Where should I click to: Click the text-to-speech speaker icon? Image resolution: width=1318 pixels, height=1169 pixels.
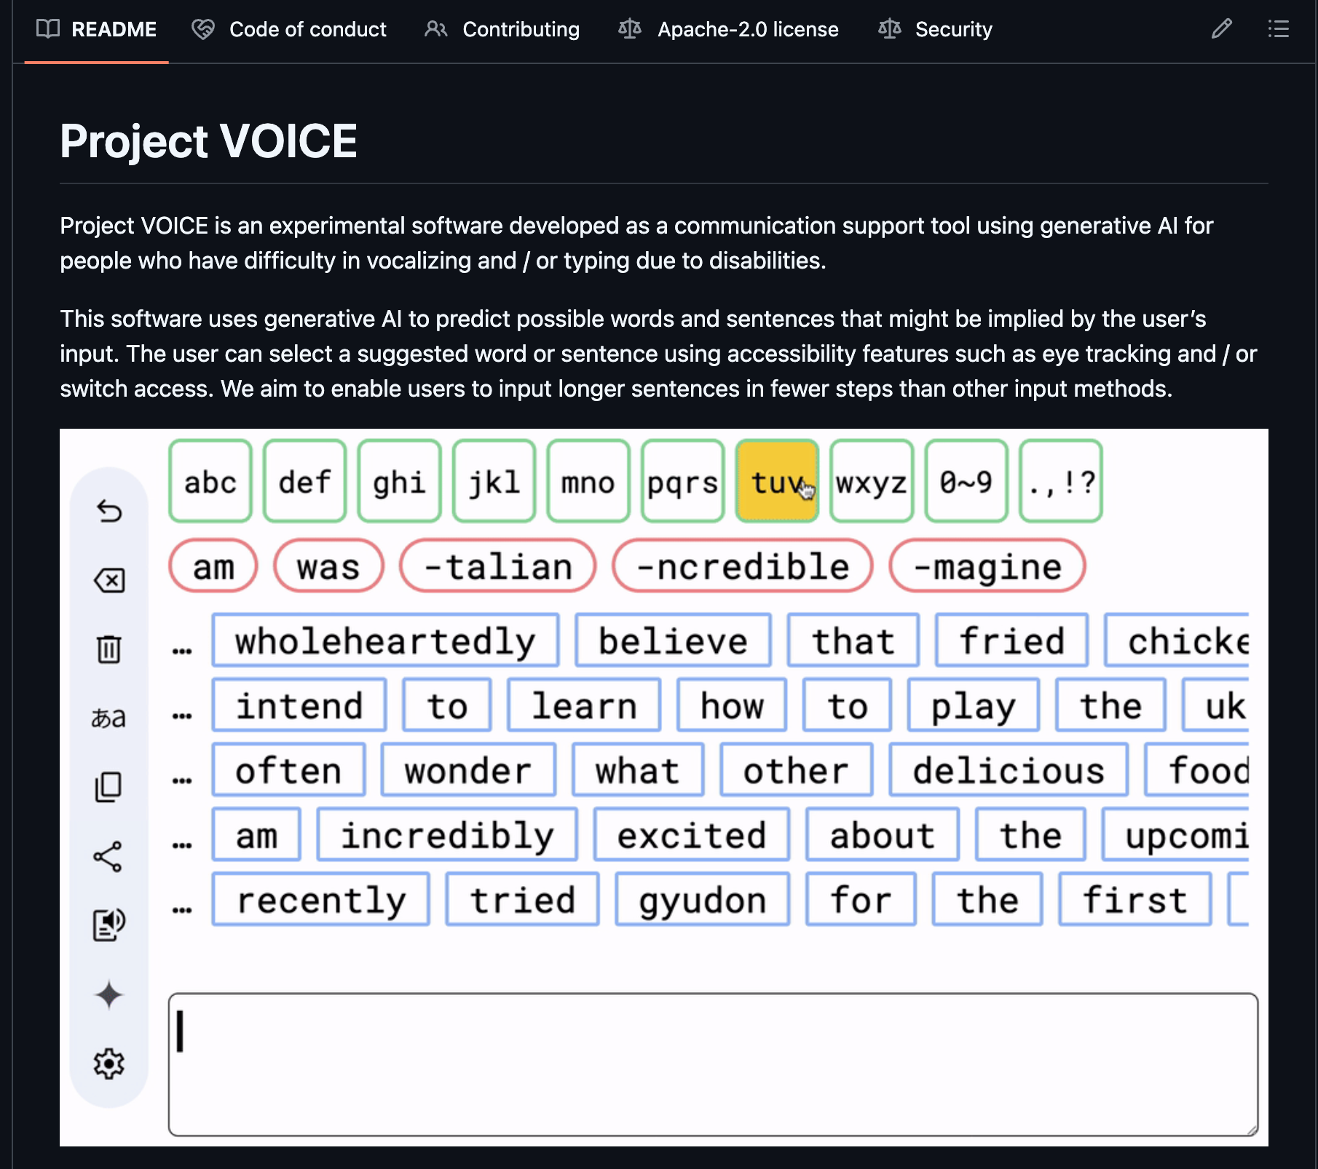pyautogui.click(x=109, y=925)
